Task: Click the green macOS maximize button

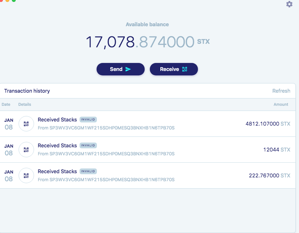Action: coord(14,1)
